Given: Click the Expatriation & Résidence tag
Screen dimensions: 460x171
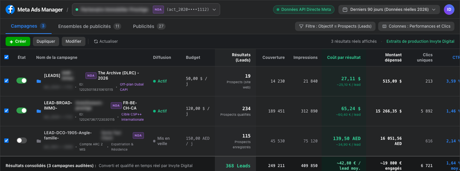Looking at the screenshot, I should pyautogui.click(x=122, y=147).
